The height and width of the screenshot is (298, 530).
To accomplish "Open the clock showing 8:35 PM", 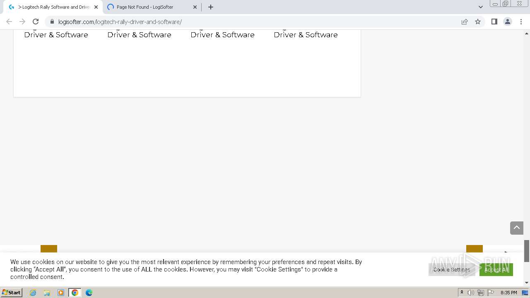I will 508,293.
